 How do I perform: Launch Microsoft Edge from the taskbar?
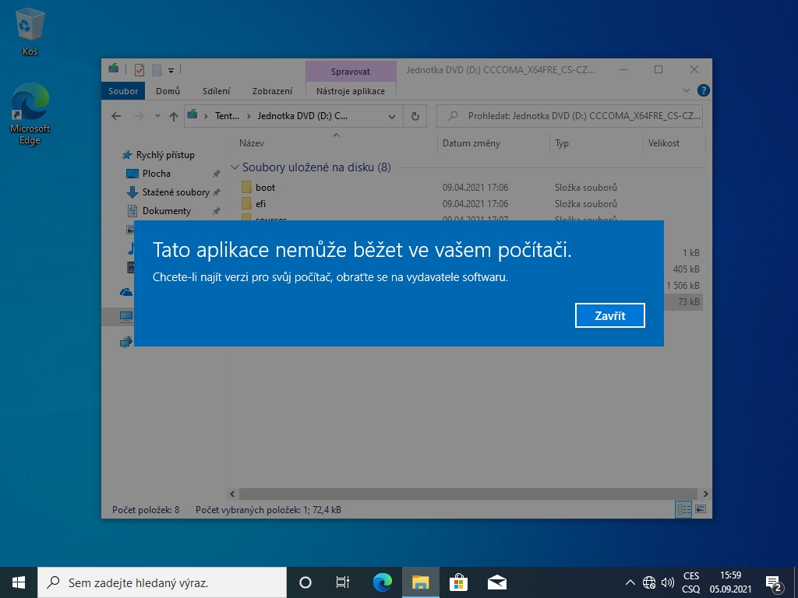pos(382,582)
